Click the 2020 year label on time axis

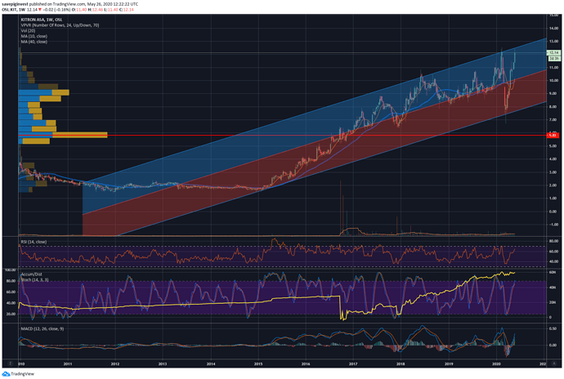(496, 364)
